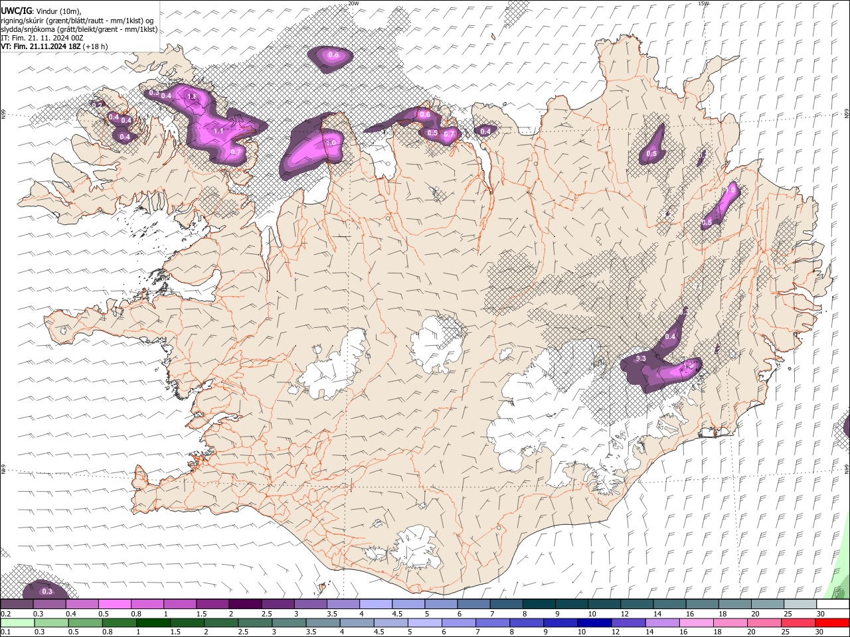Click the 'IT: Fim. 21. 11. 2024 00Z' line
This screenshot has width=850, height=637.
coord(42,38)
